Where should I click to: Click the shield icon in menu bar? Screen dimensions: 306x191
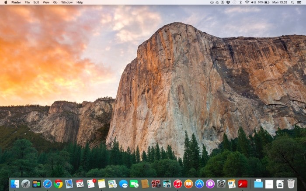tap(223, 2)
